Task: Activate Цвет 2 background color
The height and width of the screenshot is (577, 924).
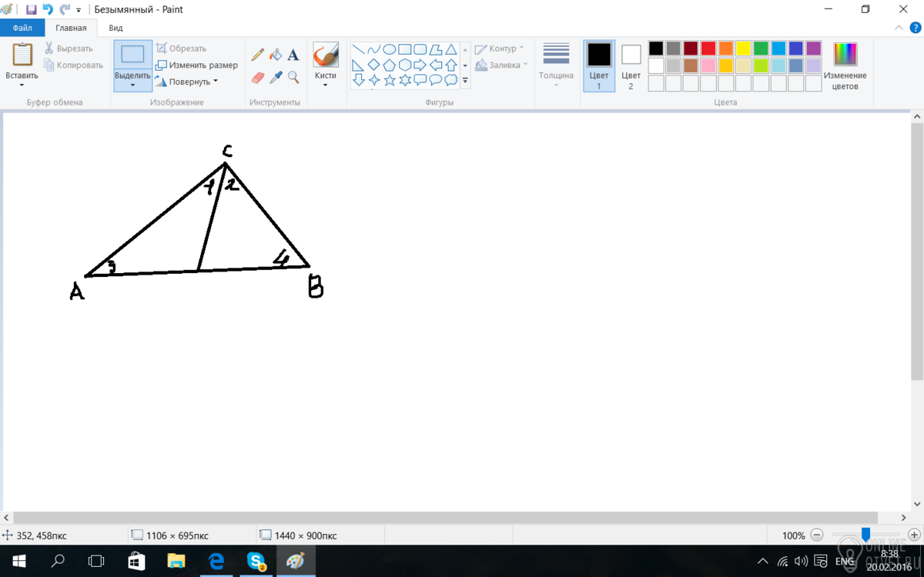Action: click(631, 65)
